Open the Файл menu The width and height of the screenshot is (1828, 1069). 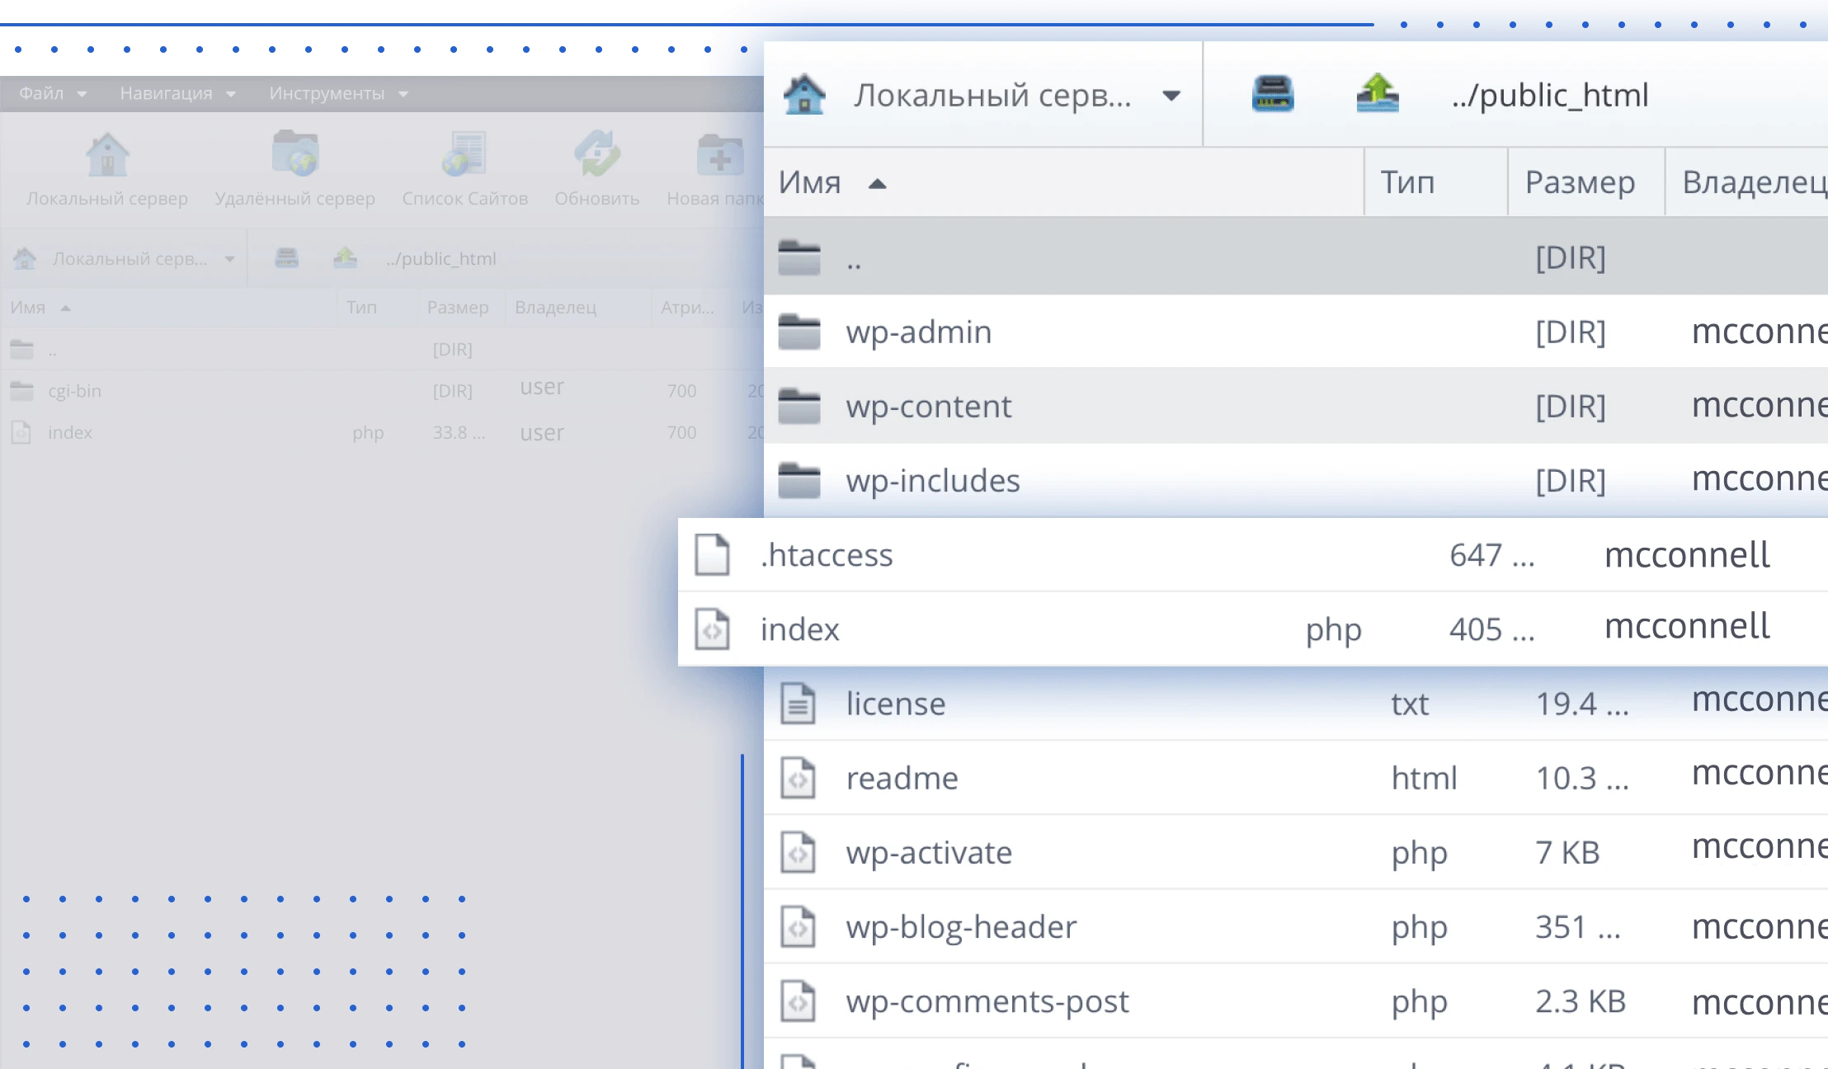click(x=51, y=93)
